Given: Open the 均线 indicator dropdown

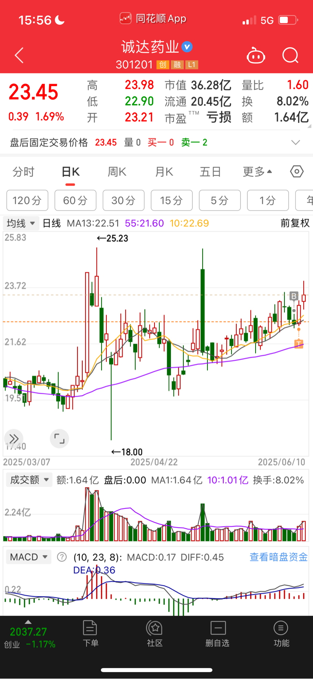Looking at the screenshot, I should coord(21,223).
